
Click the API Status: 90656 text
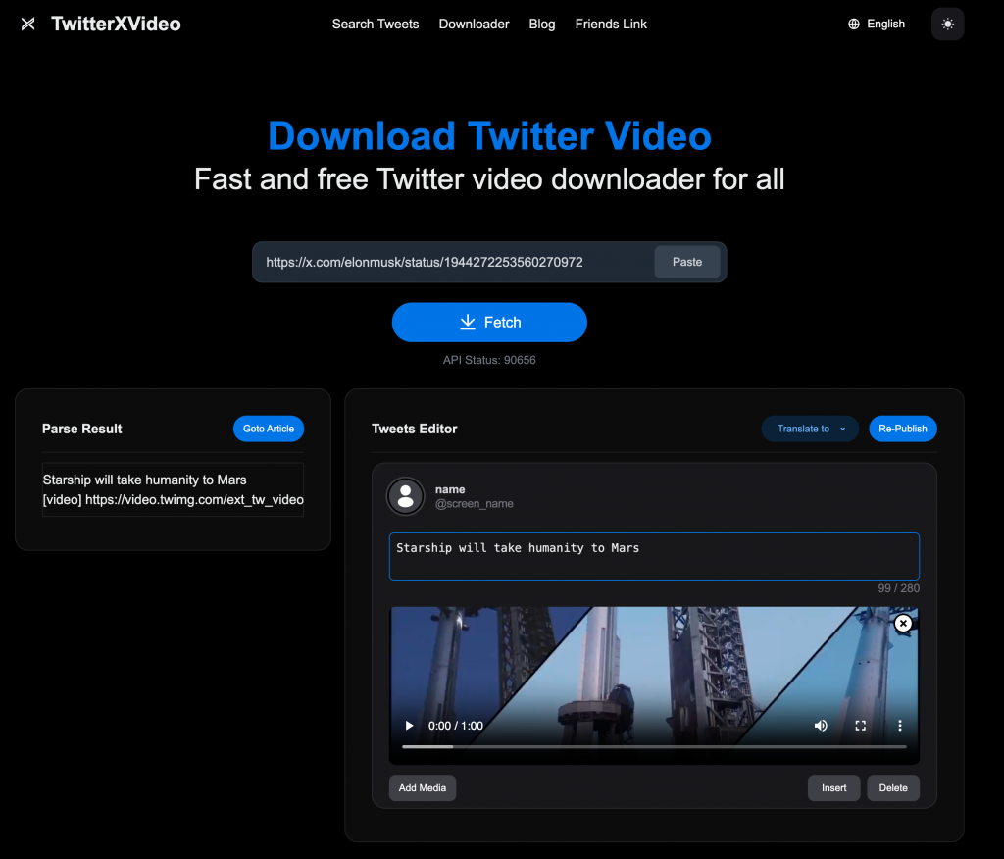point(489,360)
